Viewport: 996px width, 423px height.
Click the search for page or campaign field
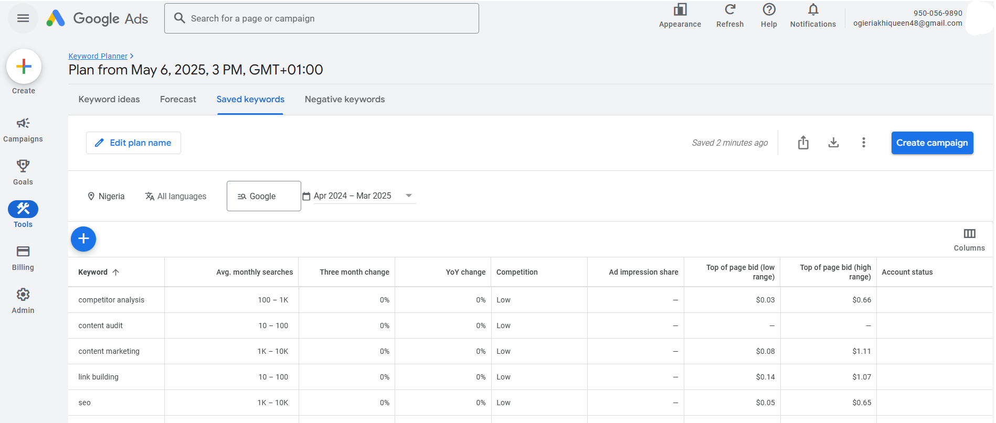coord(321,18)
